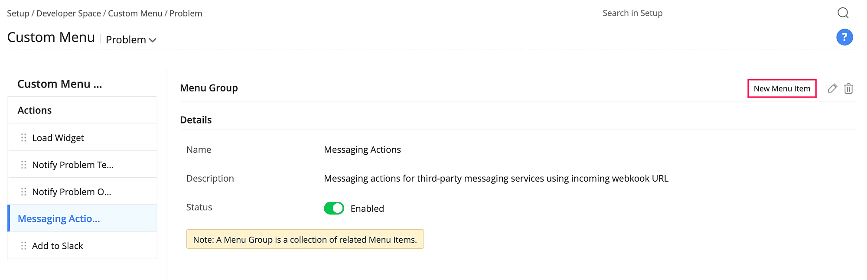Open the blue help question icon

click(844, 37)
